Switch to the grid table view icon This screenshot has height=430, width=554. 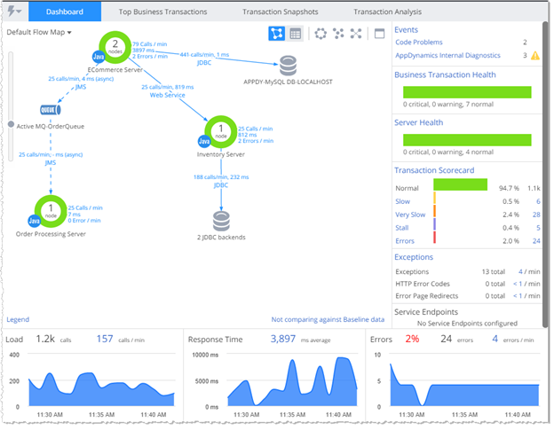tap(295, 34)
